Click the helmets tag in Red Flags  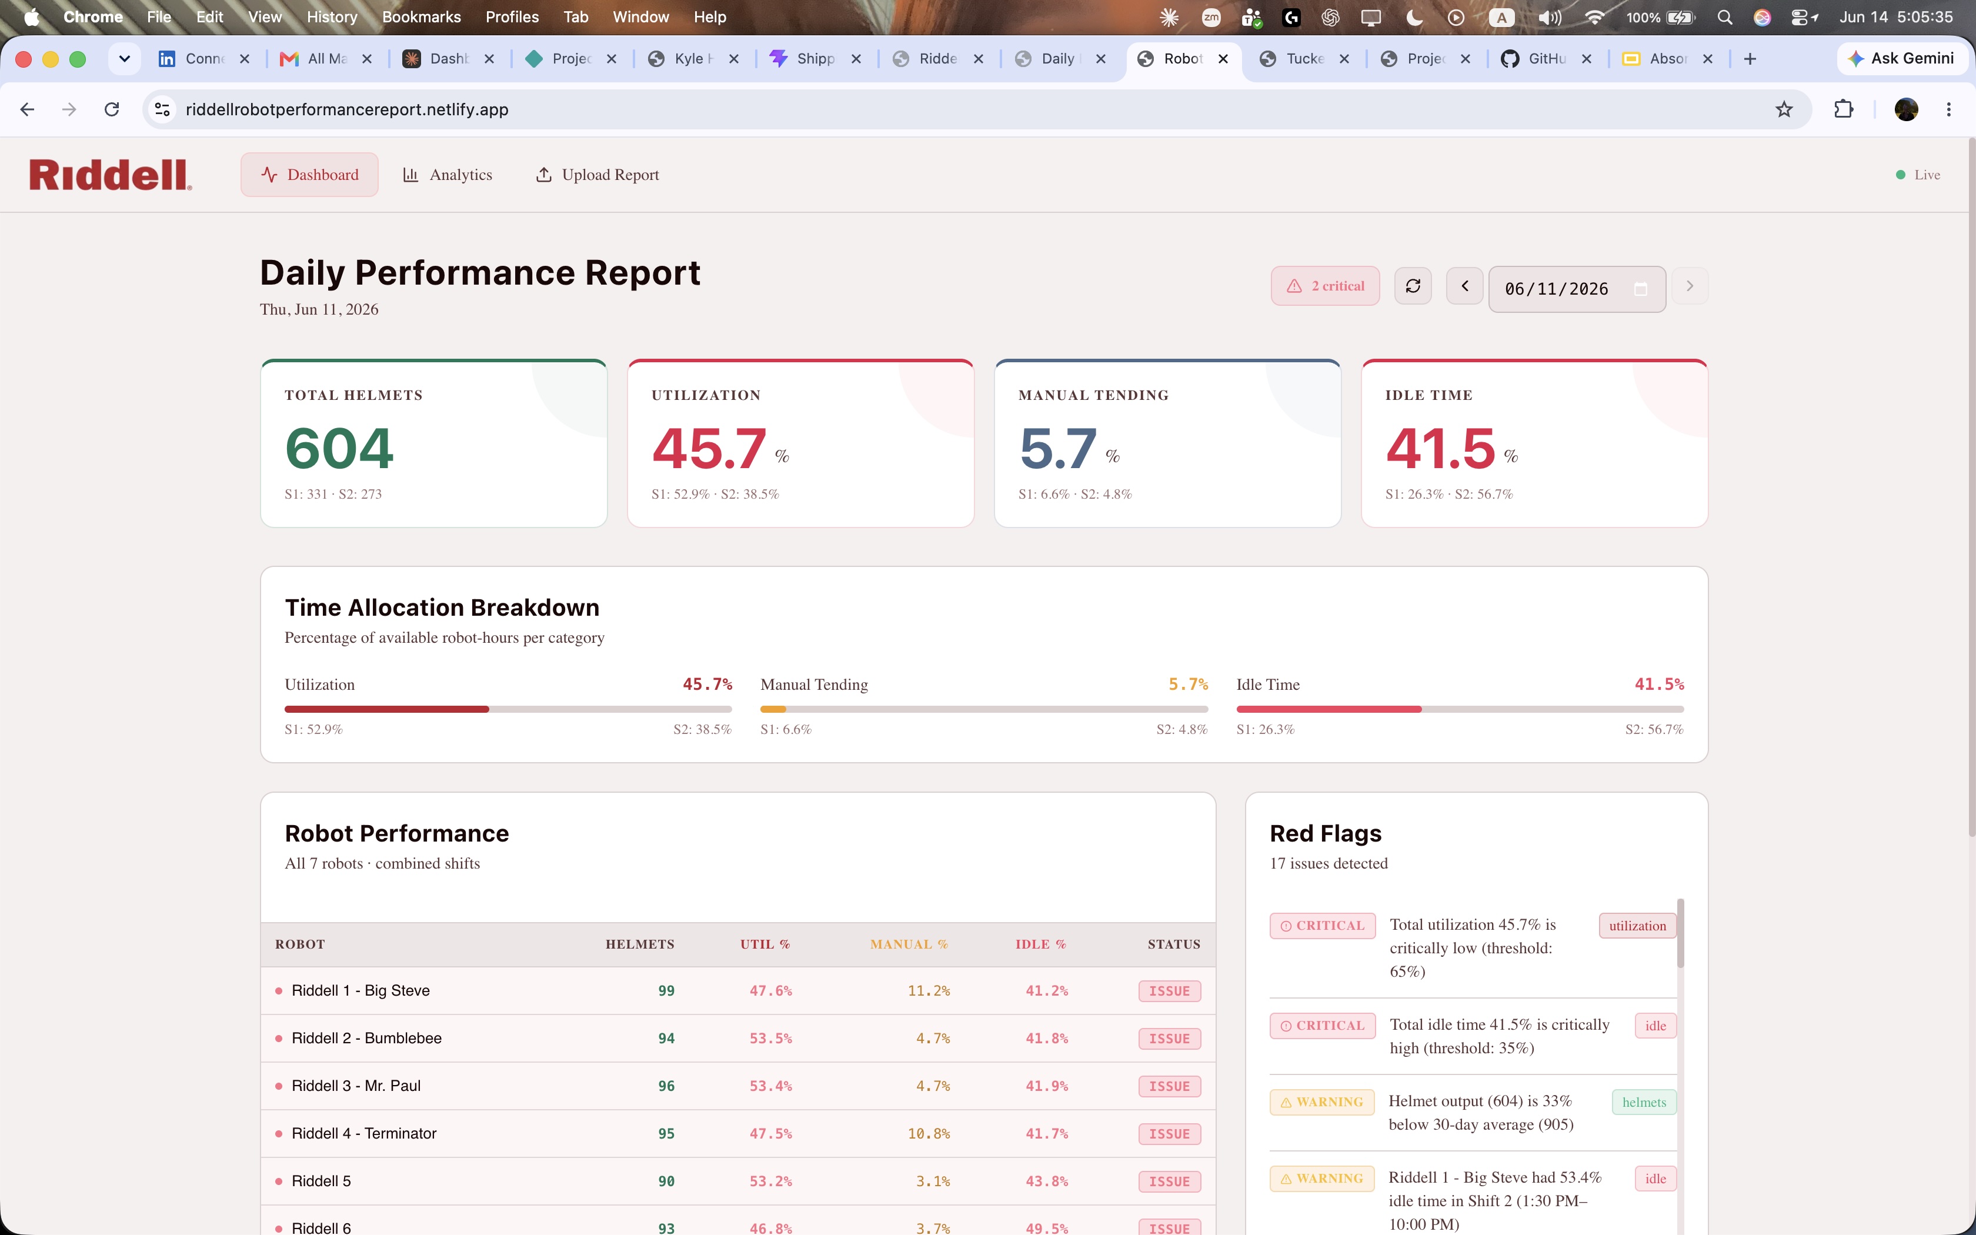pyautogui.click(x=1644, y=1102)
